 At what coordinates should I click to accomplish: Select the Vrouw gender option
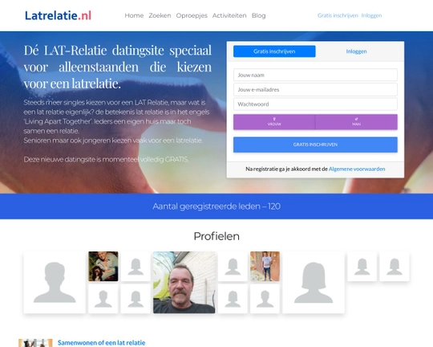[274, 122]
